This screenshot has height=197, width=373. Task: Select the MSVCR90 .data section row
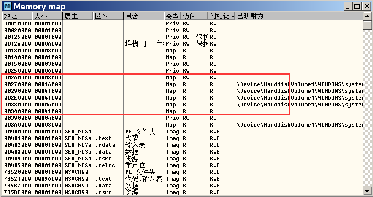point(103,186)
